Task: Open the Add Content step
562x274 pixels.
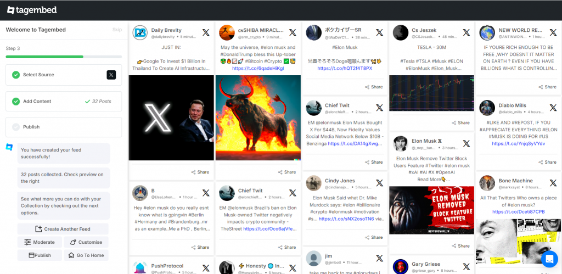Action: [64, 102]
